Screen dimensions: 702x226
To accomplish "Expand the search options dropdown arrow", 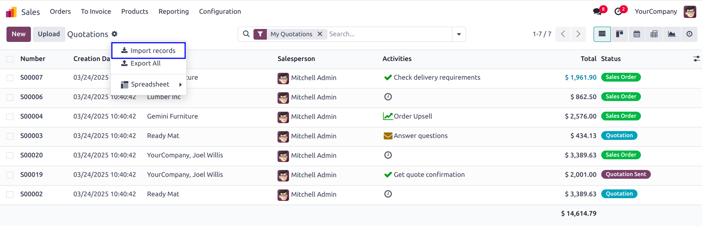I will click(459, 34).
